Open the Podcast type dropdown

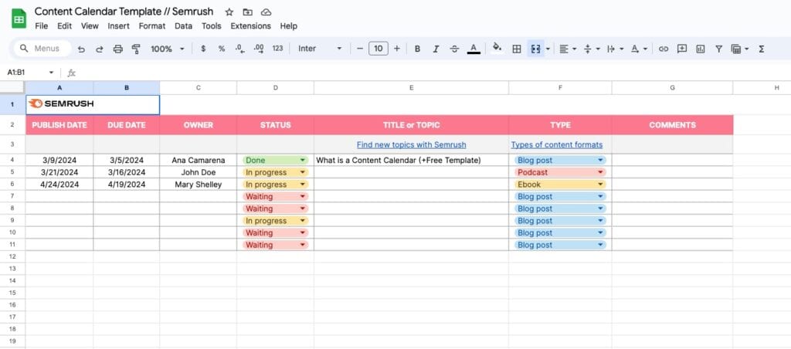(560, 172)
